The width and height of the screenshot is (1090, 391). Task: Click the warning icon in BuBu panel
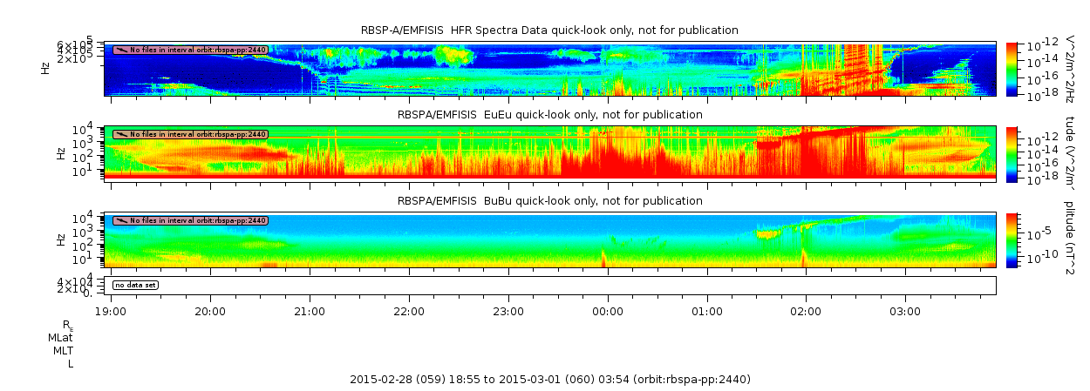[121, 220]
